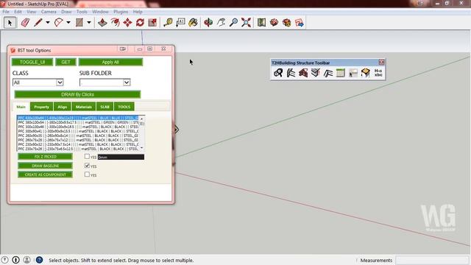Image resolution: width=471 pixels, height=265 pixels.
Task: Select the Orbit camera tool
Action: [x=208, y=23]
